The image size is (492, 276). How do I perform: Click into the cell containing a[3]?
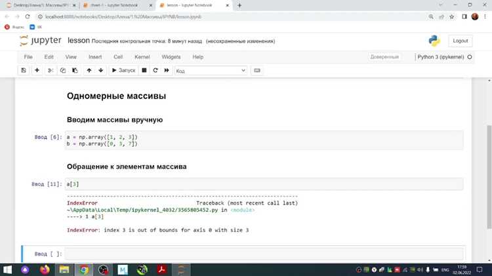[264, 184]
